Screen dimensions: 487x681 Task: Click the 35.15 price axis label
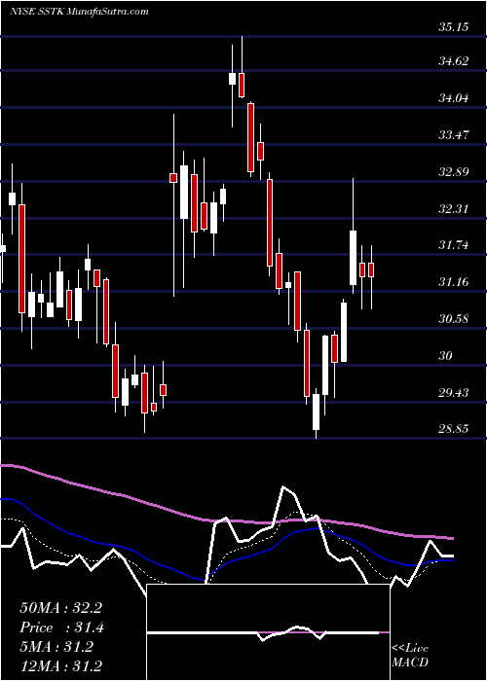pos(453,27)
